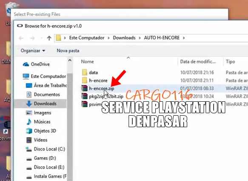Click the Este Computador monitor icon

pyautogui.click(x=26, y=76)
